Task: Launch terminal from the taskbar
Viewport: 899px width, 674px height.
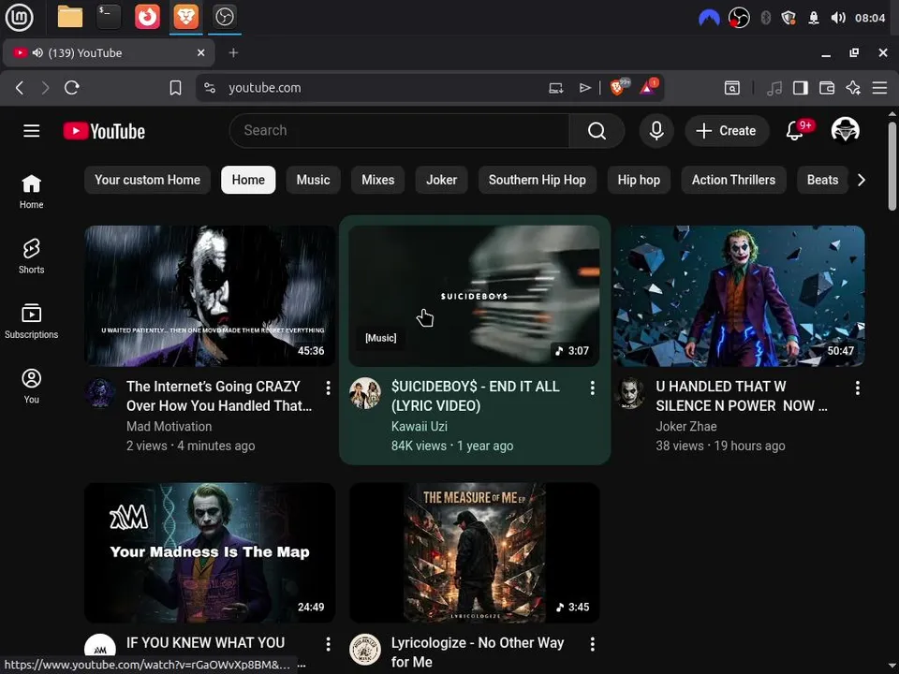Action: click(x=109, y=17)
